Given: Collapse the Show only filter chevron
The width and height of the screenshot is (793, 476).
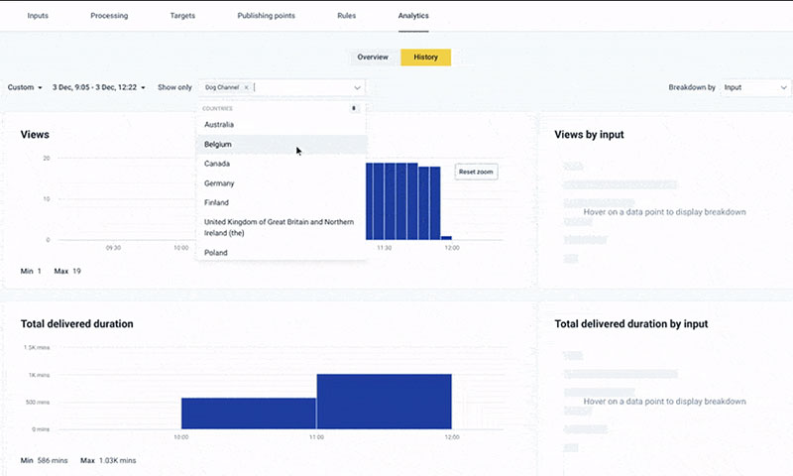Looking at the screenshot, I should (356, 87).
